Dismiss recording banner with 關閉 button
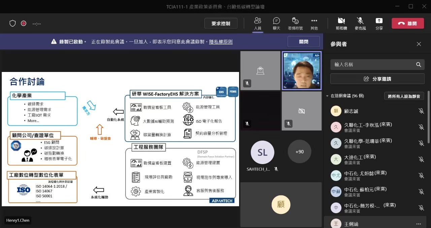The height and width of the screenshot is (228, 431). (304, 42)
